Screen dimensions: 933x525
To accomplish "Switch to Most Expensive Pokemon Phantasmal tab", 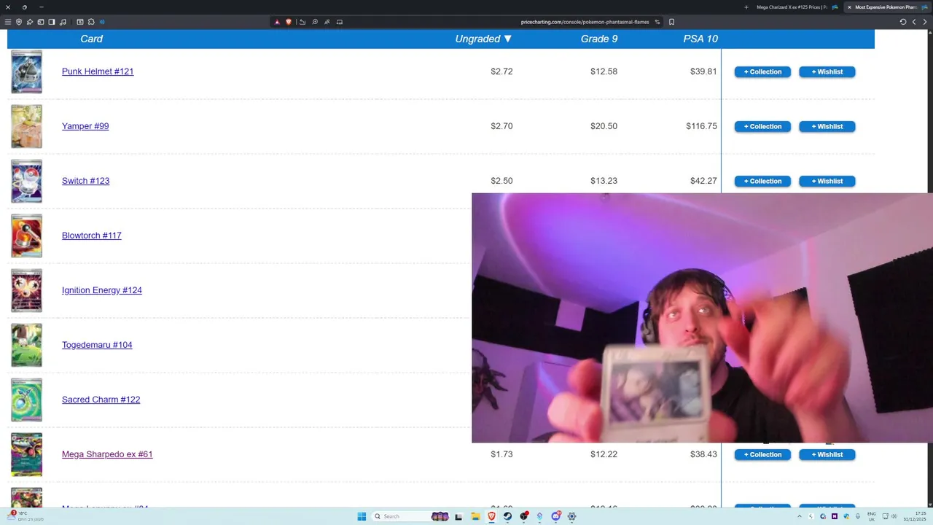I will 888,7.
